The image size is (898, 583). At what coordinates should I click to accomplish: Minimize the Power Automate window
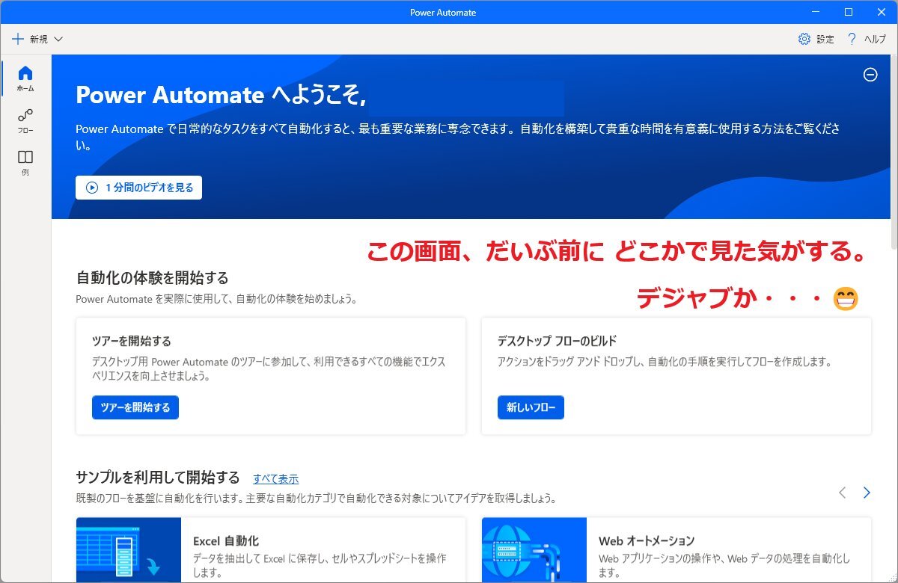(x=815, y=12)
